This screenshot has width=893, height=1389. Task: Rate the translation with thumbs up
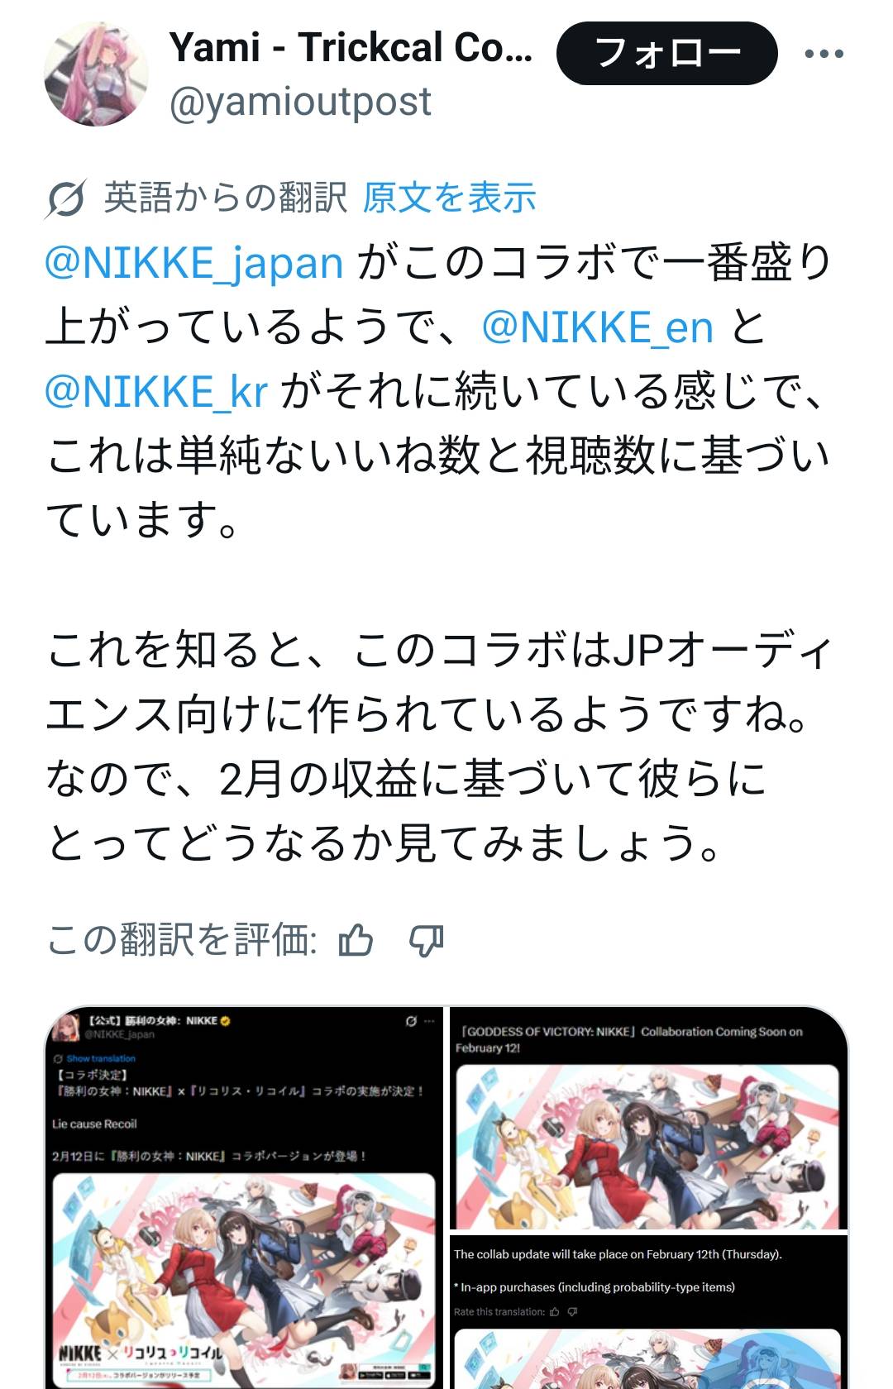[356, 940]
